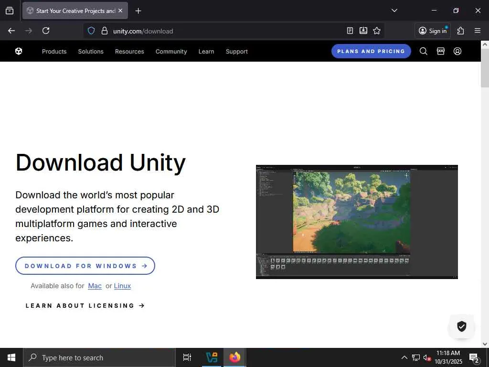Click the scrollbar down arrow
Viewport: 489px width, 367px height.
[x=485, y=344]
